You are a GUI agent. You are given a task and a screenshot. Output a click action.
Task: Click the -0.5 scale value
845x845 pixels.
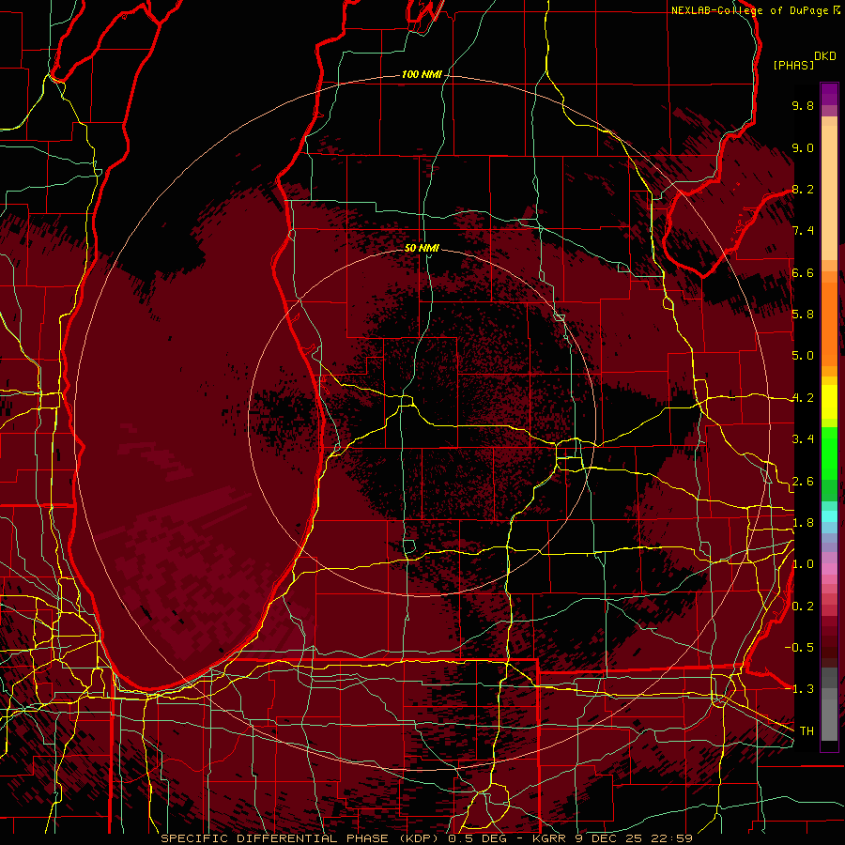[x=800, y=648]
